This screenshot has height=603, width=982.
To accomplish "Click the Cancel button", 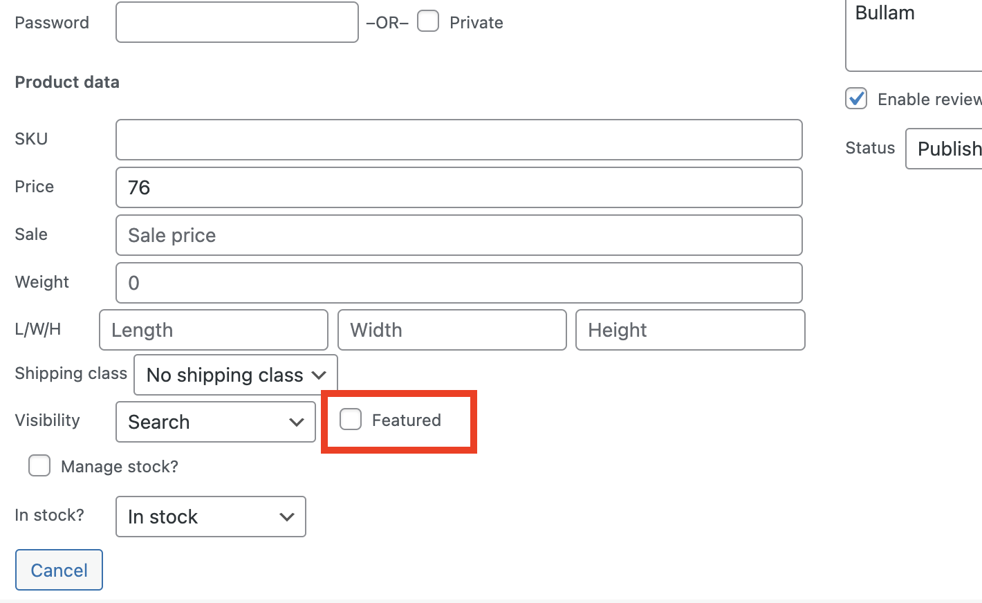I will (x=59, y=569).
